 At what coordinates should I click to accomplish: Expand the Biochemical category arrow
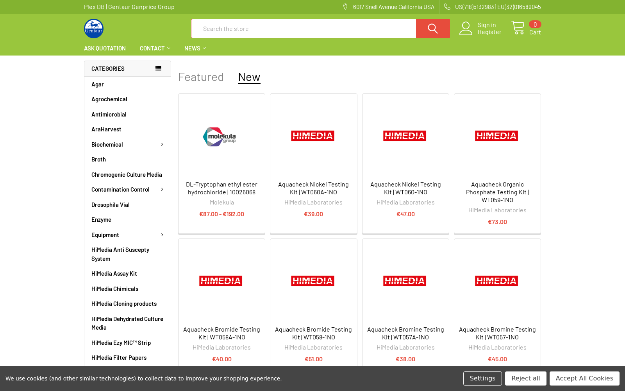(162, 145)
